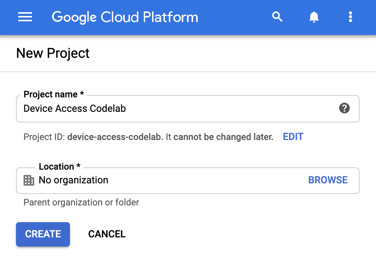Image resolution: width=376 pixels, height=264 pixels.
Task: Open the search icon in the header
Action: 277,17
